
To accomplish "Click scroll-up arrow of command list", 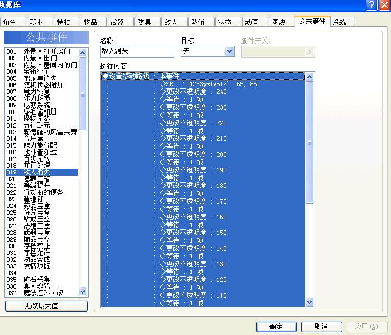I will point(309,77).
